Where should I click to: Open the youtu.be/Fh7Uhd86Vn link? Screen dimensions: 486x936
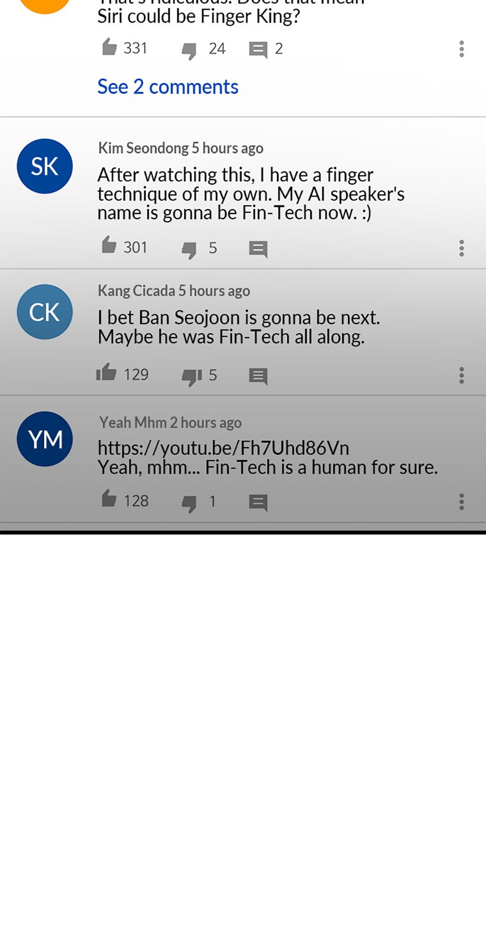tap(223, 448)
